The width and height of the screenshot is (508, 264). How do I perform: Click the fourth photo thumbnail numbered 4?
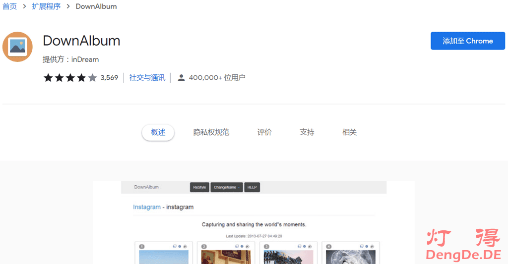pos(350,256)
